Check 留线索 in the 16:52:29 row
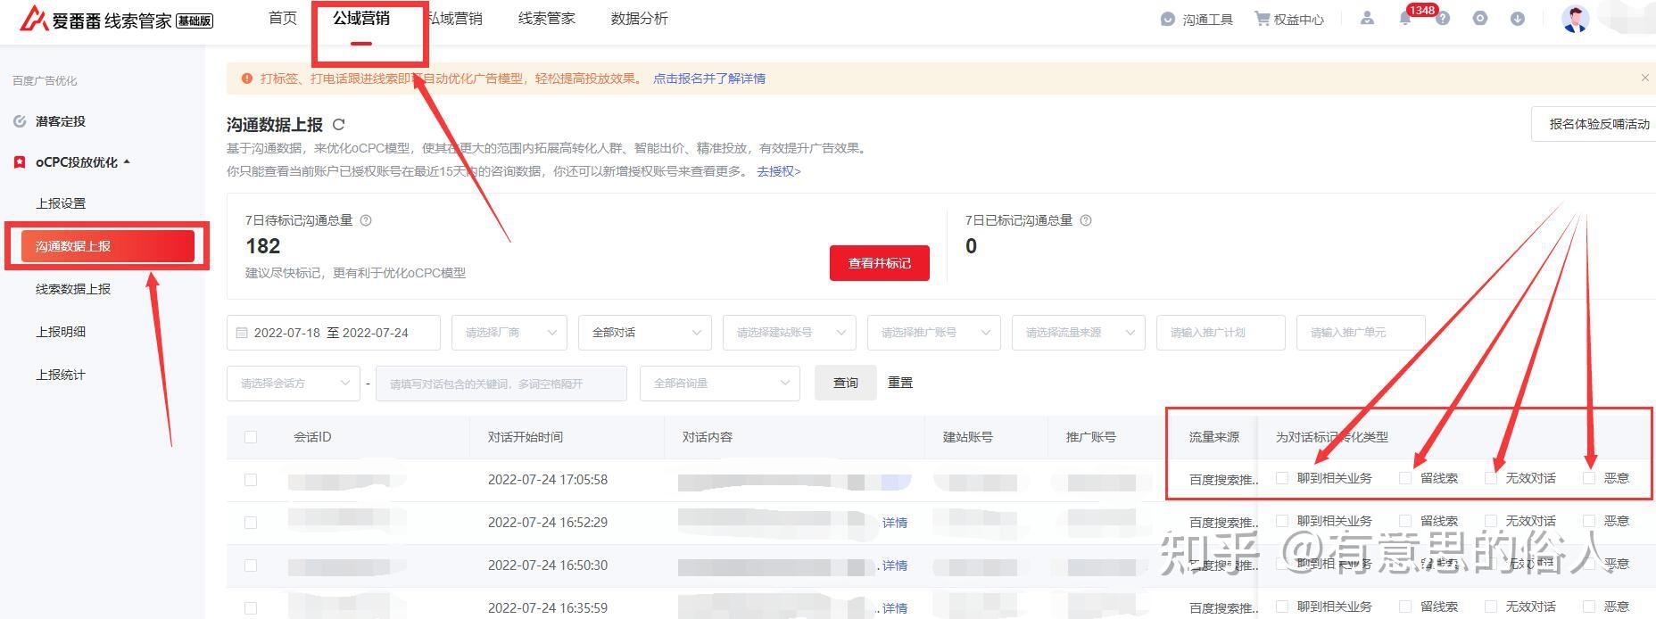Viewport: 1656px width, 619px height. [x=1405, y=521]
